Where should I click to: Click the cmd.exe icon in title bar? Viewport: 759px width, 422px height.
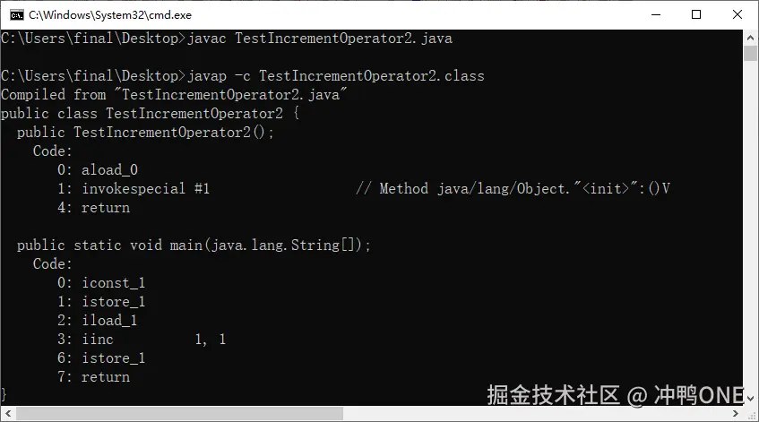[x=16, y=15]
